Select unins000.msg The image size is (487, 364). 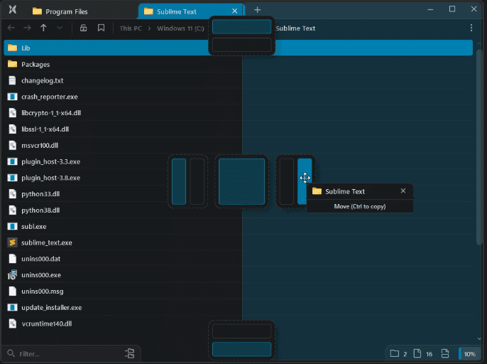pyautogui.click(x=239, y=291)
